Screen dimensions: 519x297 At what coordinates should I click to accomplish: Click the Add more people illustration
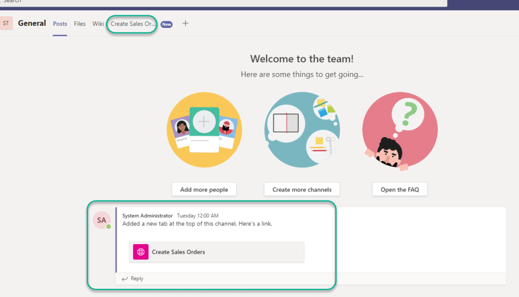click(204, 129)
